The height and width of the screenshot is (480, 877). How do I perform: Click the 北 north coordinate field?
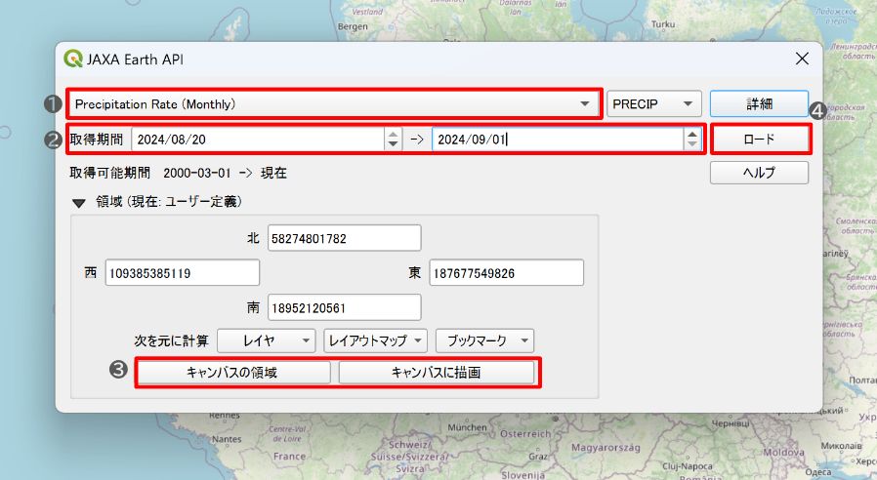point(344,239)
